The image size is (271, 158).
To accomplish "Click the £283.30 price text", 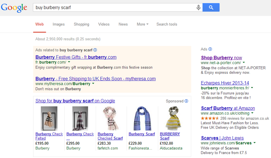I will pos(104,143).
